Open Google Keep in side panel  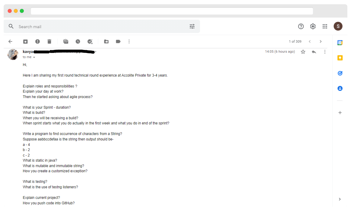point(340,58)
